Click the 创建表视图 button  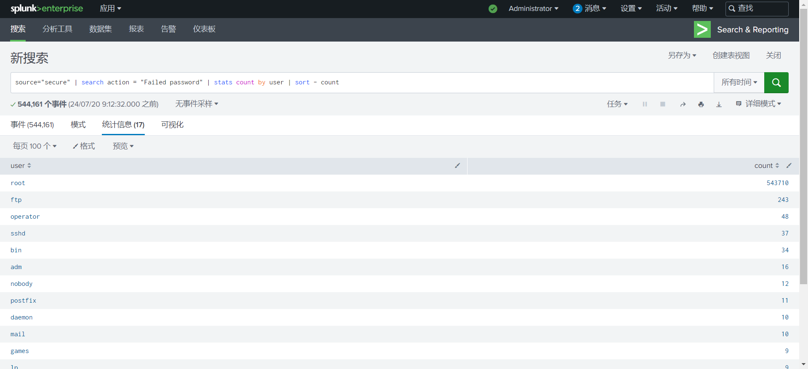(731, 55)
